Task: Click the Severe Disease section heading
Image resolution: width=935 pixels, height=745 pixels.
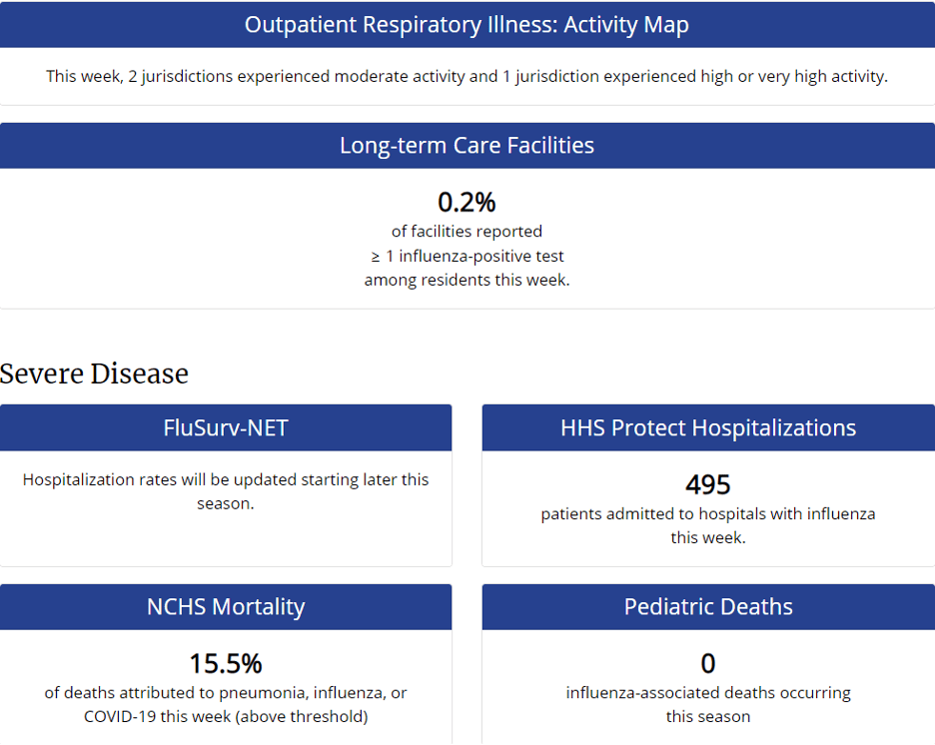Action: coord(95,373)
